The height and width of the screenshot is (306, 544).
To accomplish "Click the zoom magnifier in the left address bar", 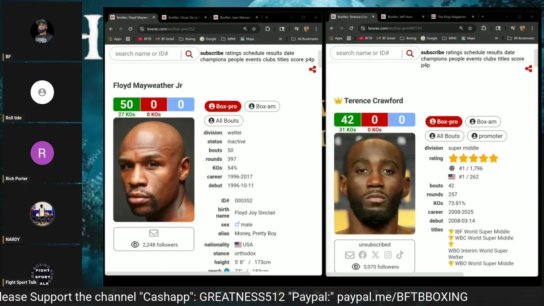I will [245, 29].
